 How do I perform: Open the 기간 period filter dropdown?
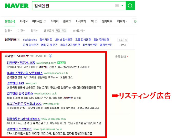click(x=21, y=31)
